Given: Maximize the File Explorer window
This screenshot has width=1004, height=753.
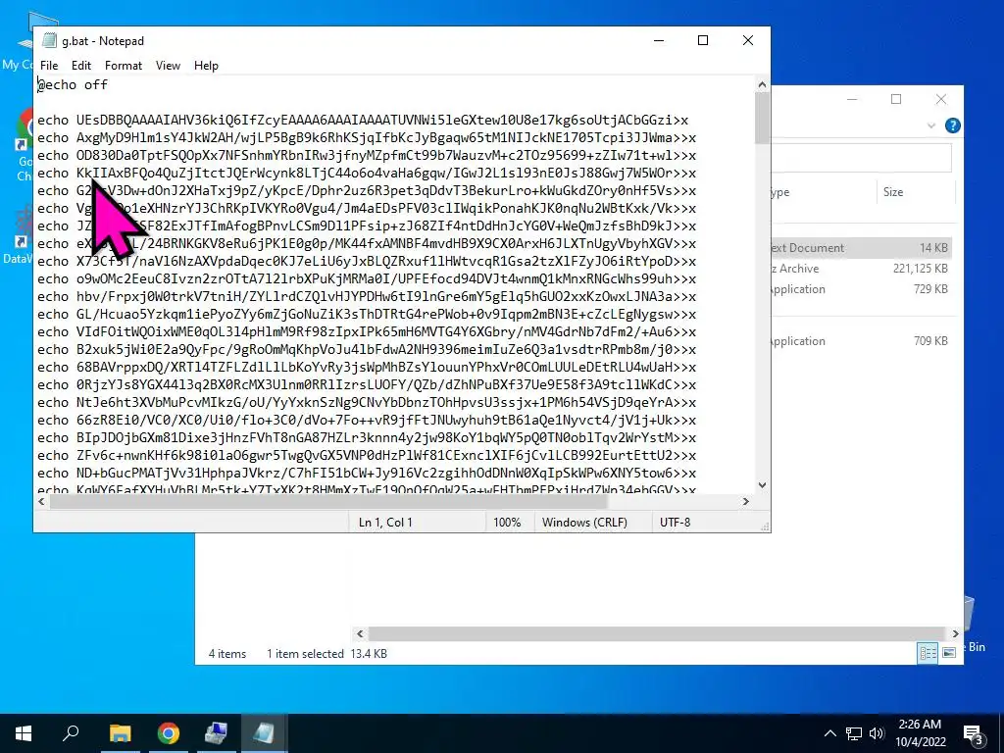Looking at the screenshot, I should 896,99.
